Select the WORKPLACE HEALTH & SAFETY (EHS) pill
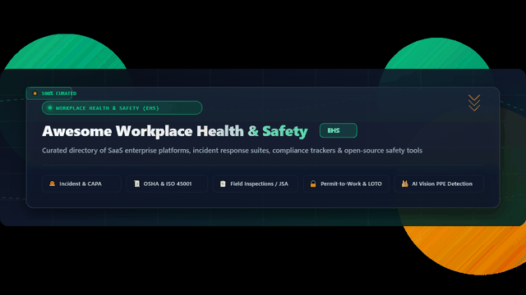Screen dimensions: 526x295 122,107
